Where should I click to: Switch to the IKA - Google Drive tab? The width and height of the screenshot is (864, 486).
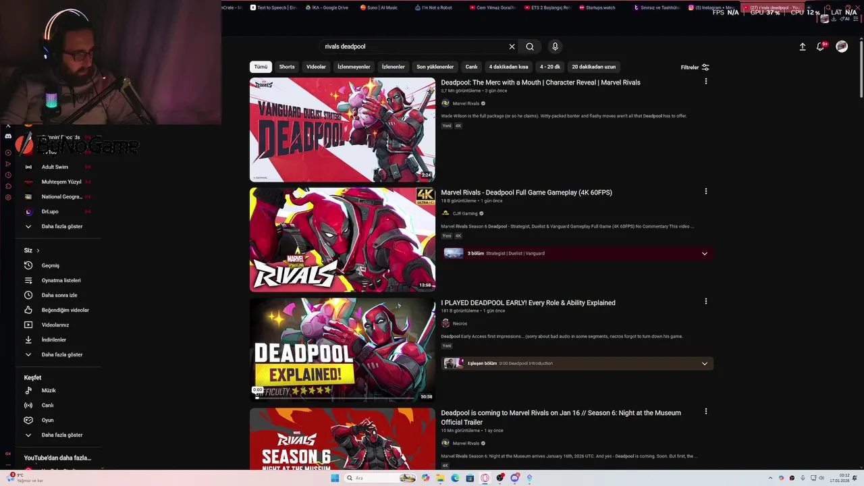click(x=327, y=7)
